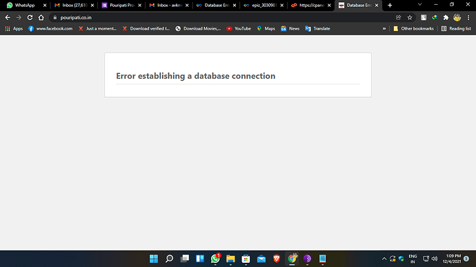Open the Chrome profile avatar

pos(457,18)
